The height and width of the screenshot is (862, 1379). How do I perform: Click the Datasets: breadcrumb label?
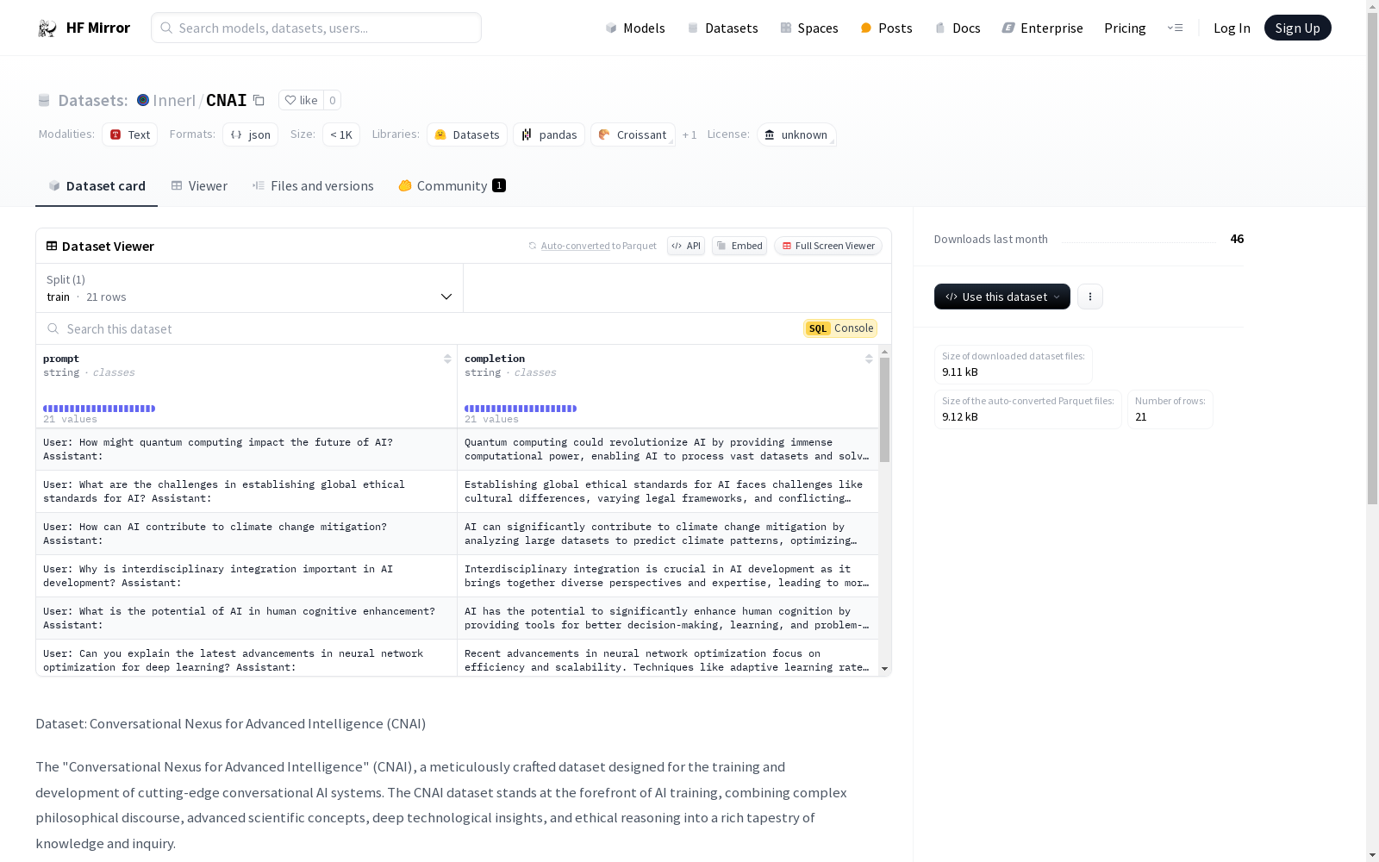[93, 100]
